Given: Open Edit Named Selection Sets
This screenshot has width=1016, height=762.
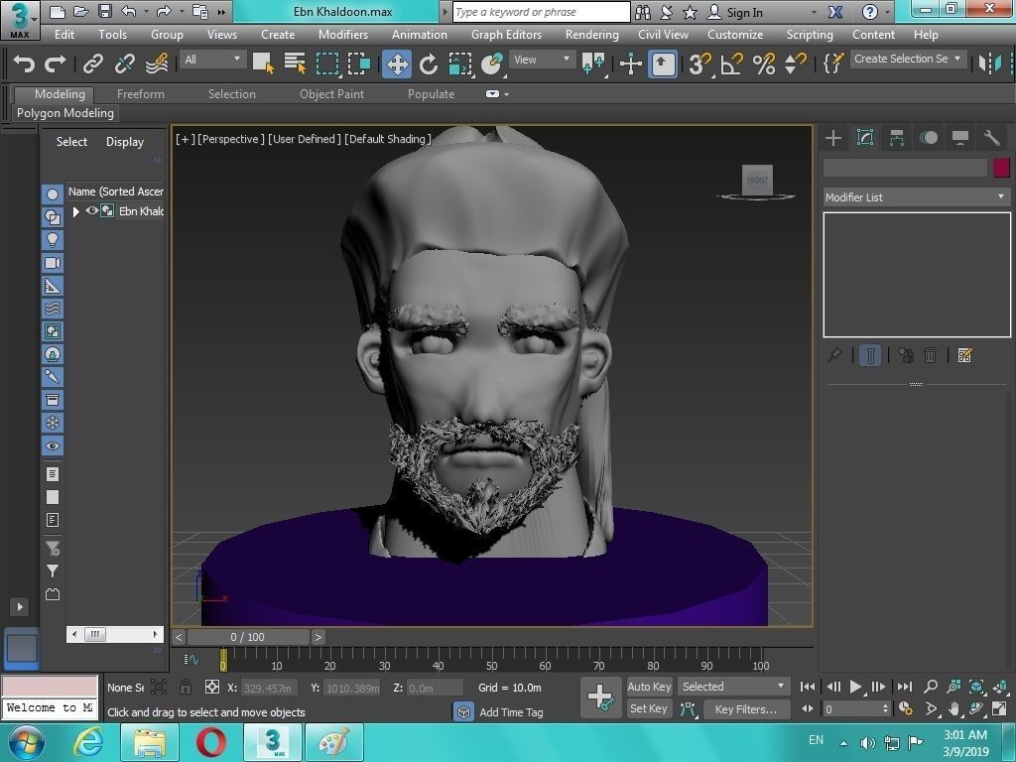Looking at the screenshot, I should tap(832, 63).
